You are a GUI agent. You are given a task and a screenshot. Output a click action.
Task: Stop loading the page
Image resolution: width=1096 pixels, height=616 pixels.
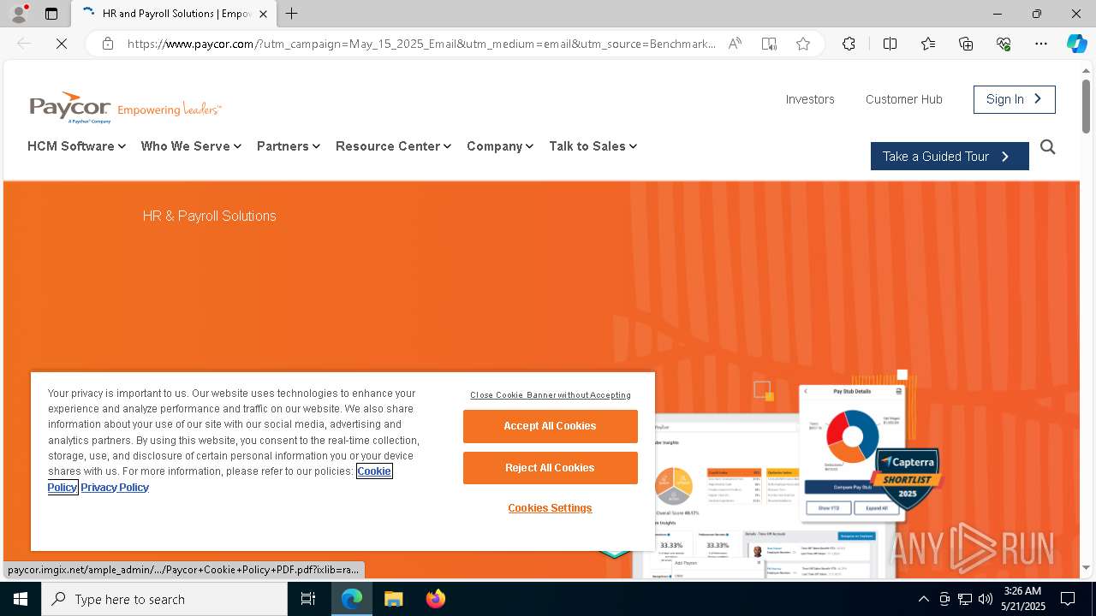point(62,44)
